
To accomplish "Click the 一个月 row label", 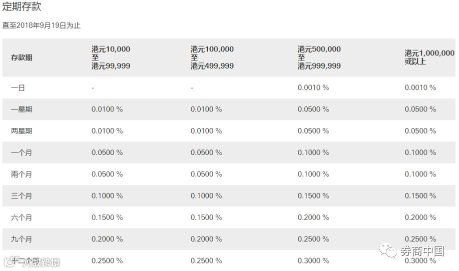I will pyautogui.click(x=22, y=152).
